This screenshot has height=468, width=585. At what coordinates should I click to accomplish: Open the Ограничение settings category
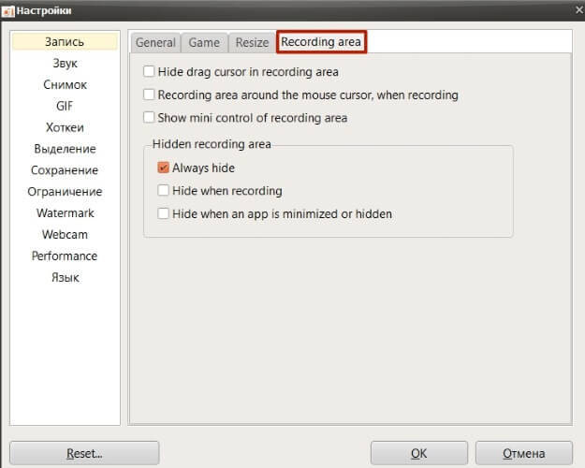tap(65, 192)
